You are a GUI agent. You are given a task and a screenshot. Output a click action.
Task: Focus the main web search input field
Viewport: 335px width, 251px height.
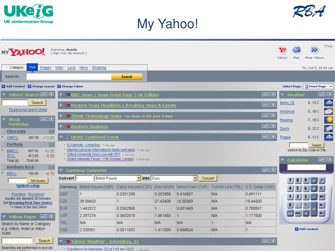coord(69,76)
